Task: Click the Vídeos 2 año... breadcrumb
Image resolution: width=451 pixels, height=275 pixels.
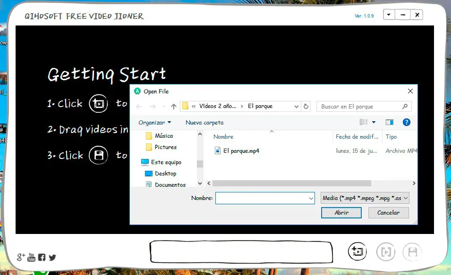Action: click(217, 106)
